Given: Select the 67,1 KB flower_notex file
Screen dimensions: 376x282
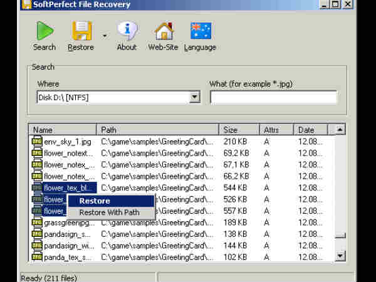Looking at the screenshot, I should [69, 165].
